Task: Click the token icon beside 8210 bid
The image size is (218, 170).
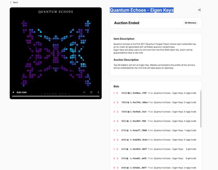Action: point(127,149)
